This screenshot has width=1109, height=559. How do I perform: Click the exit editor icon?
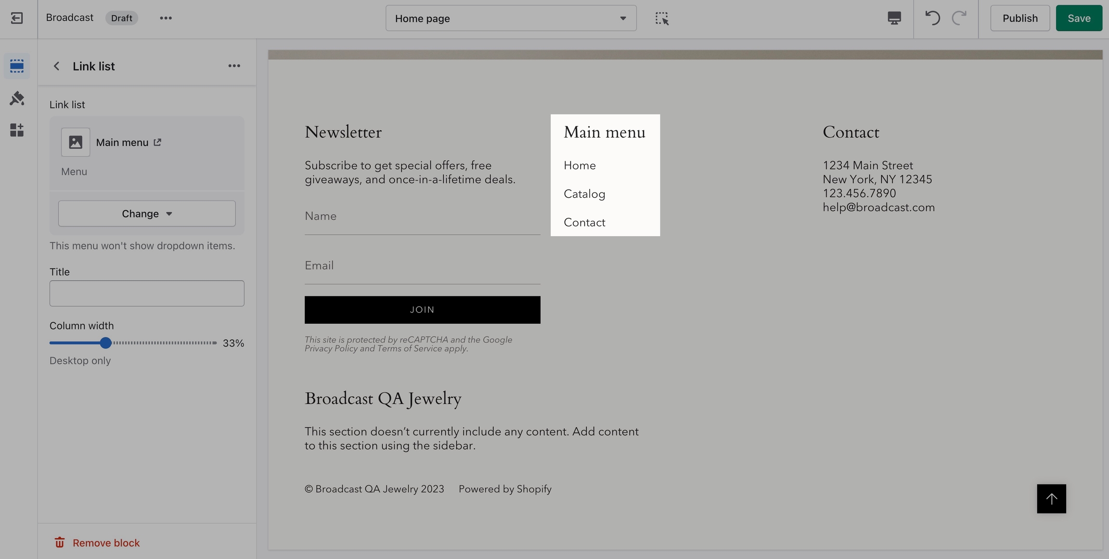[17, 18]
